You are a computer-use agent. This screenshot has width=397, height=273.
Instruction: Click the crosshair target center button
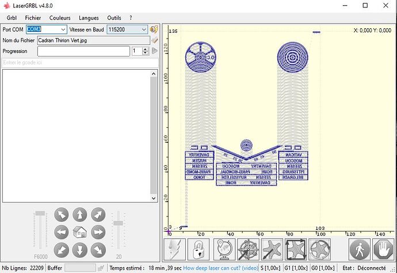pyautogui.click(x=248, y=249)
